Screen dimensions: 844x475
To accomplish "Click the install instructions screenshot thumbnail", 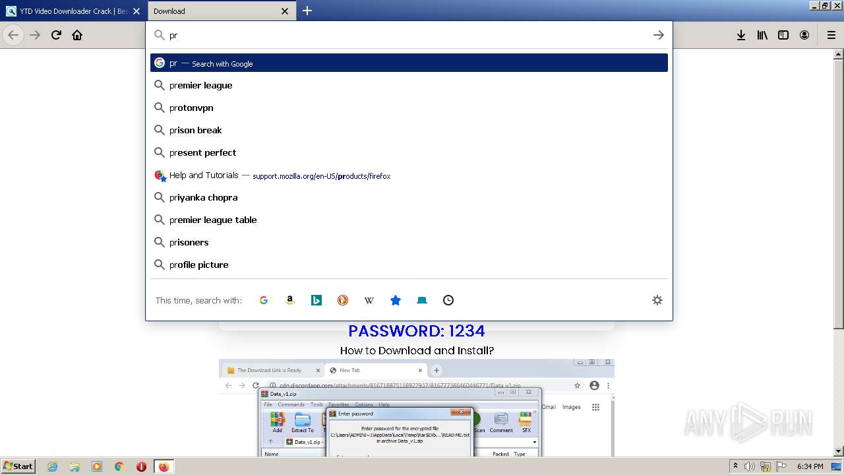I will click(x=417, y=408).
